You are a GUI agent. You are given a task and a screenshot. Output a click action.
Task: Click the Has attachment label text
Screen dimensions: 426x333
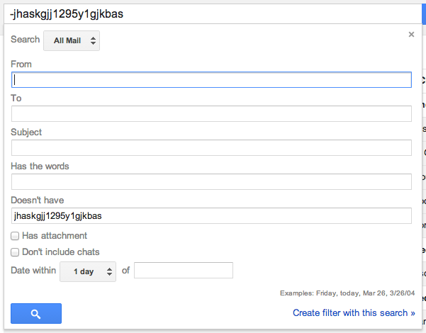tap(55, 236)
